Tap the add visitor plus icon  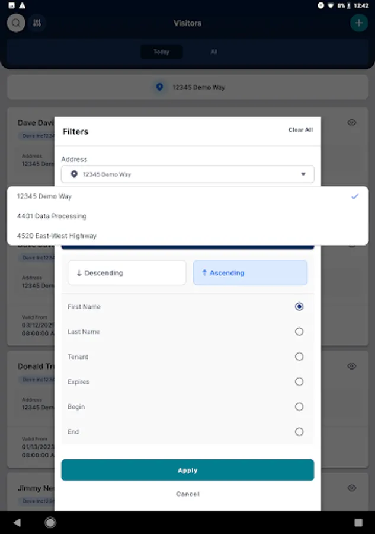(358, 23)
